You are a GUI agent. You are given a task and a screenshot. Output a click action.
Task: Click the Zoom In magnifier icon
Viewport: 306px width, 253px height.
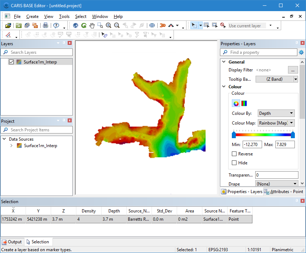108,25
